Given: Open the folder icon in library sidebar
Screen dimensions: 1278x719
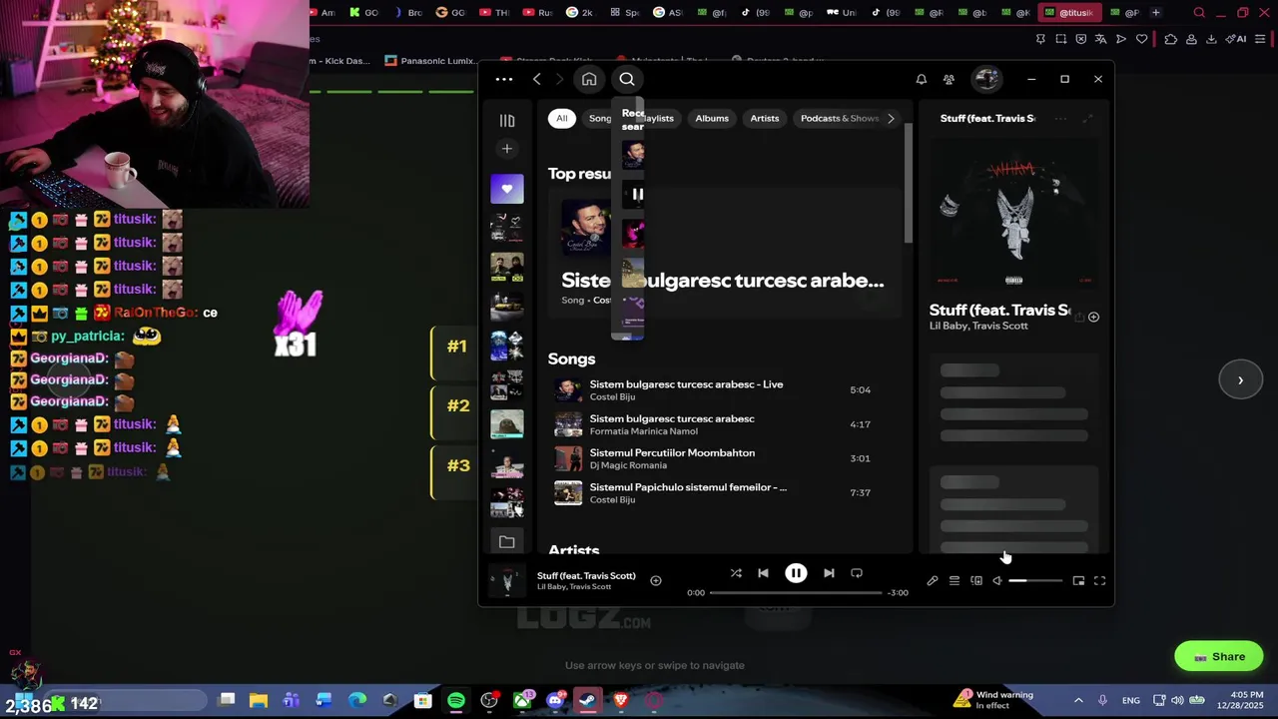Looking at the screenshot, I should [x=507, y=541].
